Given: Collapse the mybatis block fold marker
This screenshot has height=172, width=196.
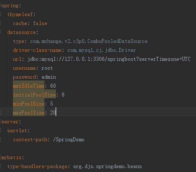Looking at the screenshot, I should [x=0, y=157].
